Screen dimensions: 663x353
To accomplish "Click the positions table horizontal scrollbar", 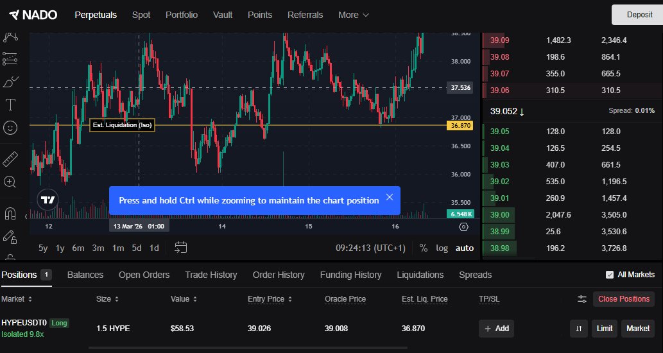I will [248, 349].
